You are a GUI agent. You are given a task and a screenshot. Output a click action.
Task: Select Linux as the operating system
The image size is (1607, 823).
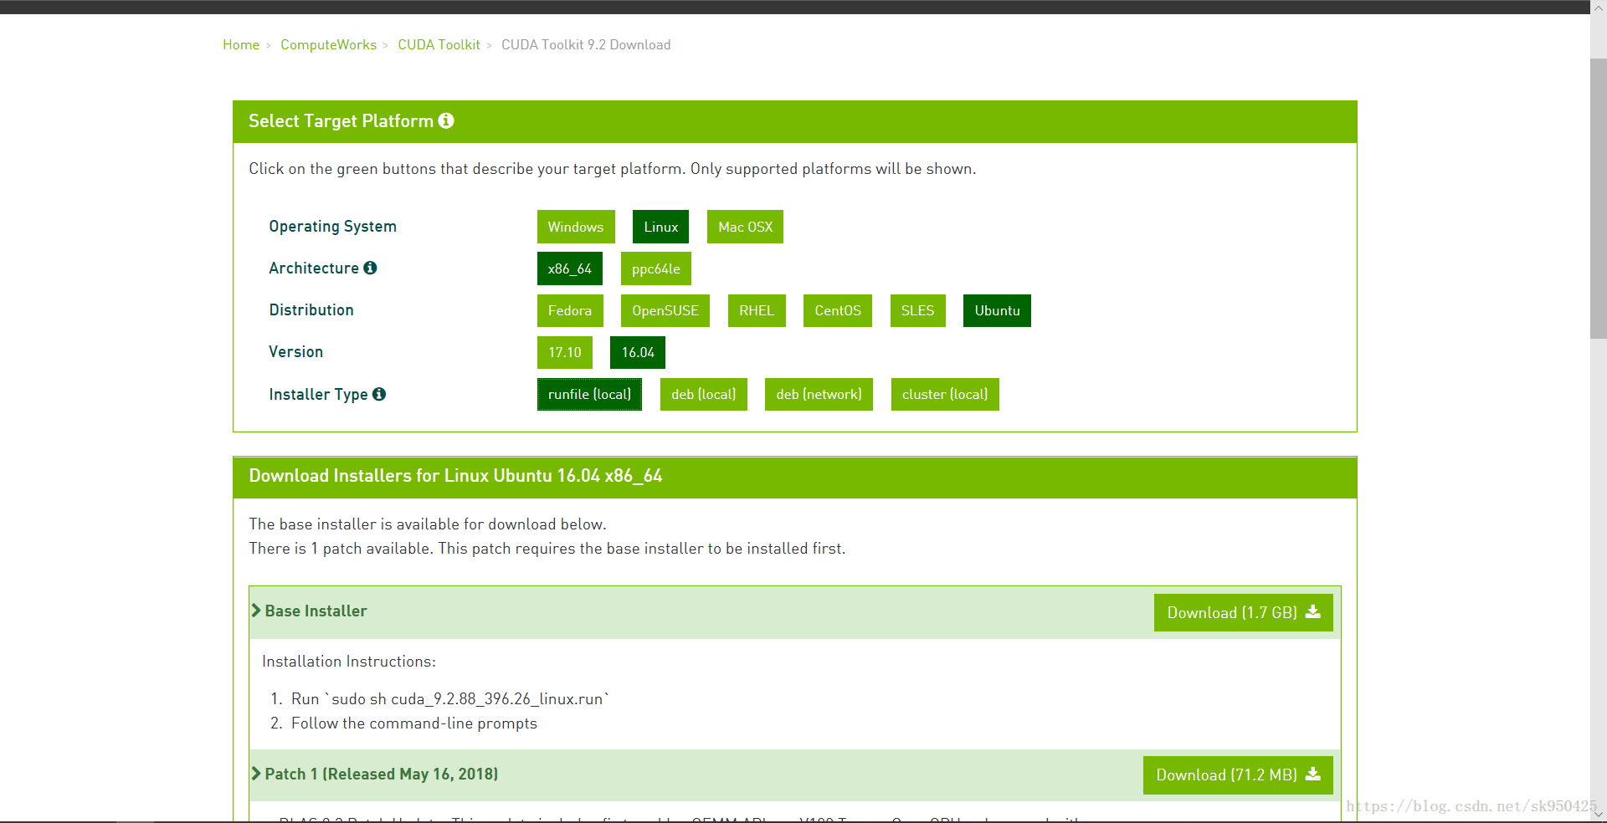coord(660,227)
